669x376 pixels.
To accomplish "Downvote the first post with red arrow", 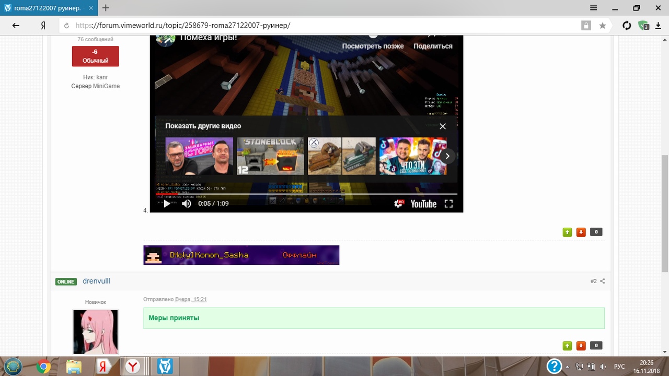I will pyautogui.click(x=581, y=232).
